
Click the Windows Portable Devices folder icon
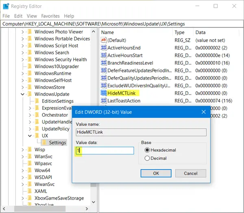tap(30, 39)
